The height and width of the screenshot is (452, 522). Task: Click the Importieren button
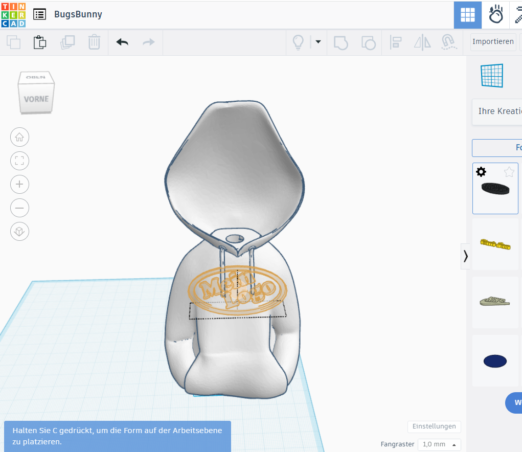click(x=493, y=41)
